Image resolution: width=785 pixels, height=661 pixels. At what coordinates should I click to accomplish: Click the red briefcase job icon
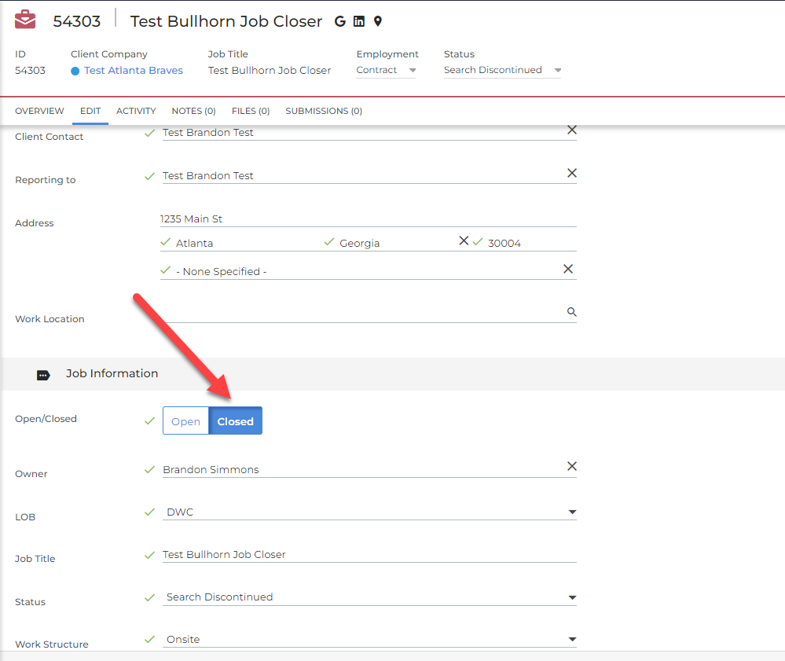[25, 20]
